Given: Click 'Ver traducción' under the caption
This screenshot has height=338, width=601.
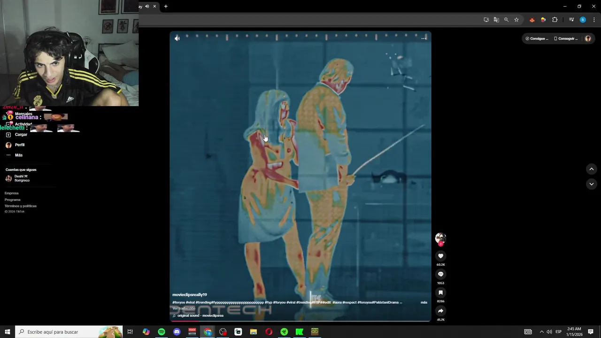Looking at the screenshot, I should (184, 308).
